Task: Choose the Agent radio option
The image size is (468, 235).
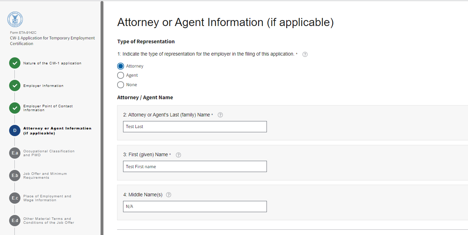Action: click(121, 75)
